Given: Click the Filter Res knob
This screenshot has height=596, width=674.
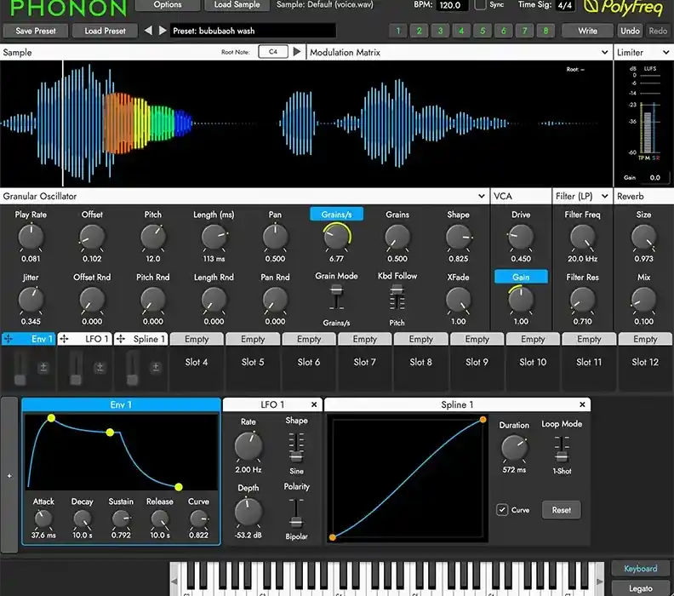Looking at the screenshot, I should point(582,300).
